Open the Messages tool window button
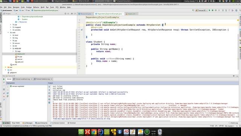The image size is (241, 136). click(x=27, y=123)
